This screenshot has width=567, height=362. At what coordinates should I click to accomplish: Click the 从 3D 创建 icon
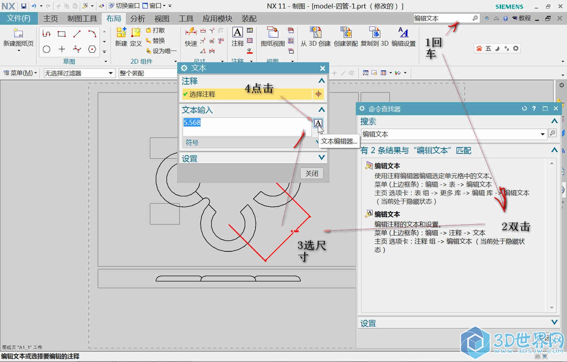pos(315,32)
